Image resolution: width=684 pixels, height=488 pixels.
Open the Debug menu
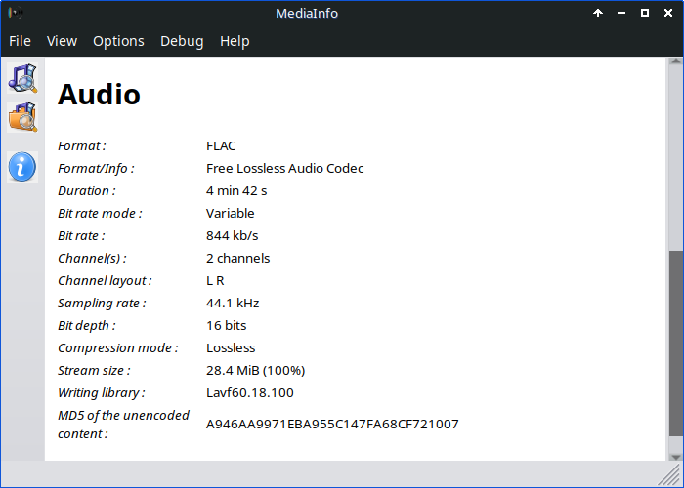coord(182,41)
